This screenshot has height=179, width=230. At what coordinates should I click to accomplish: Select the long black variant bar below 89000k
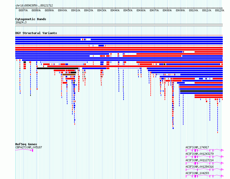click(57, 68)
